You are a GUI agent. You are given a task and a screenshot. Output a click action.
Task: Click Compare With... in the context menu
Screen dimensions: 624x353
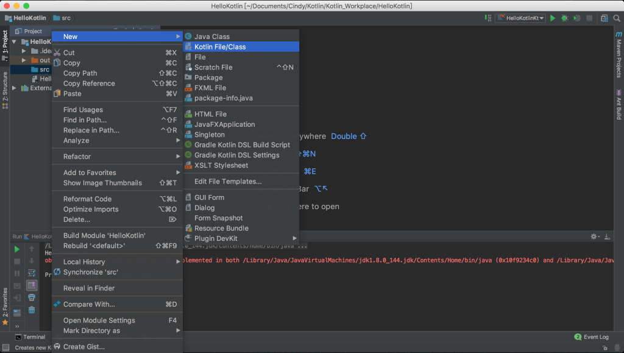(x=117, y=304)
